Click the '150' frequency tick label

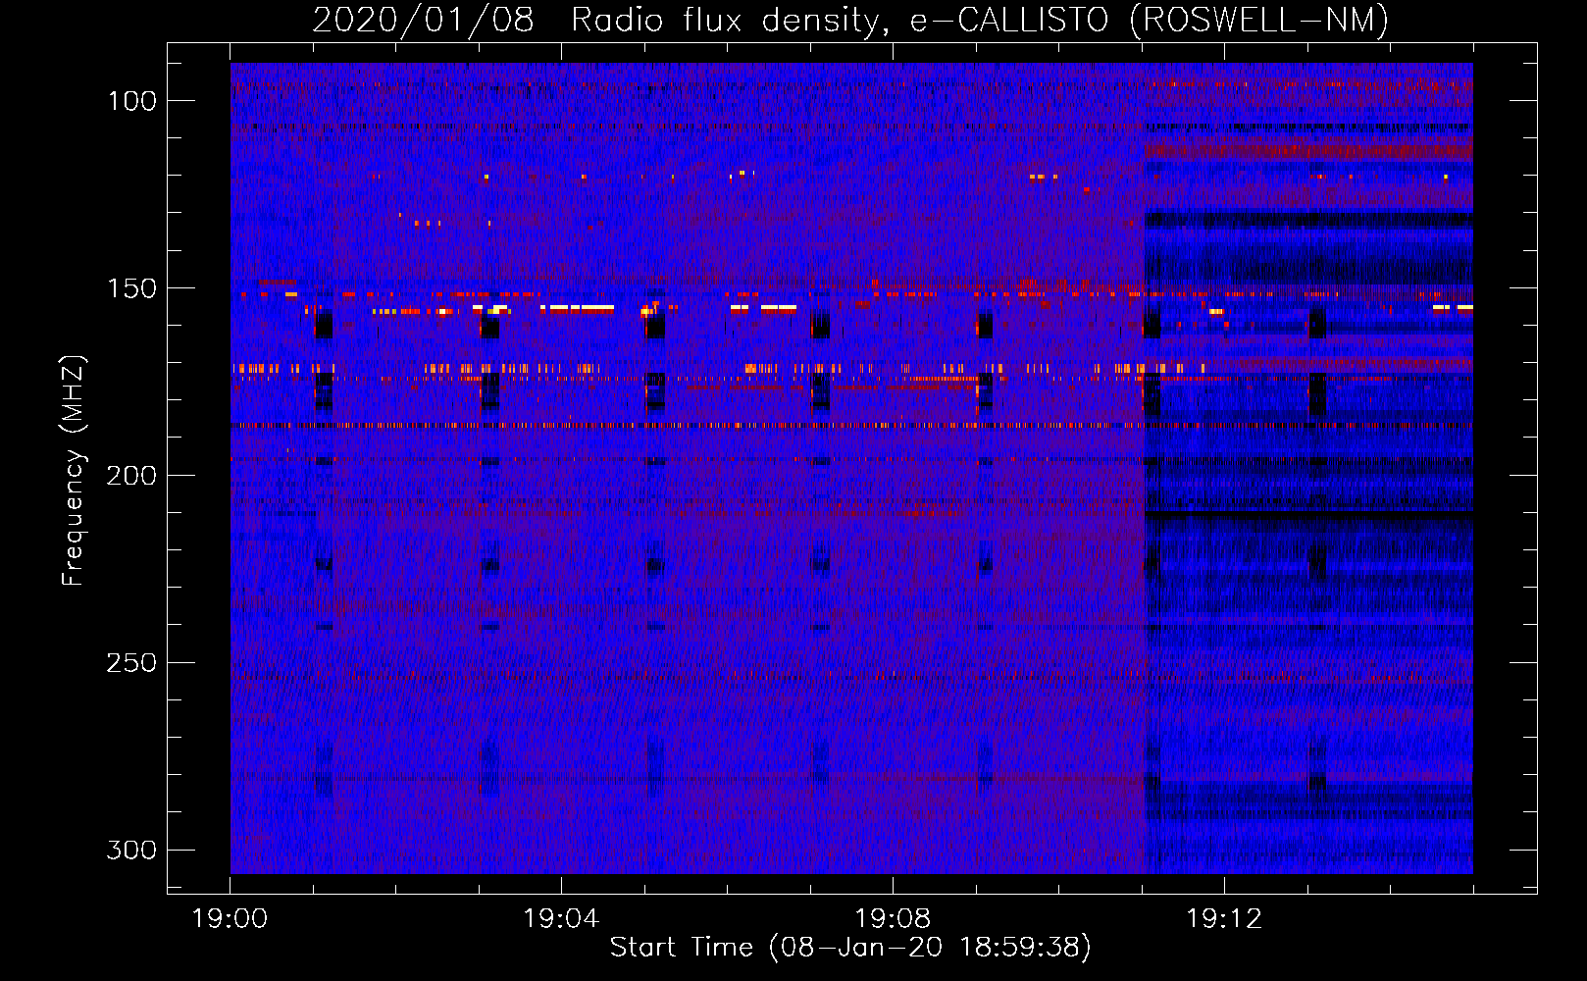point(131,288)
